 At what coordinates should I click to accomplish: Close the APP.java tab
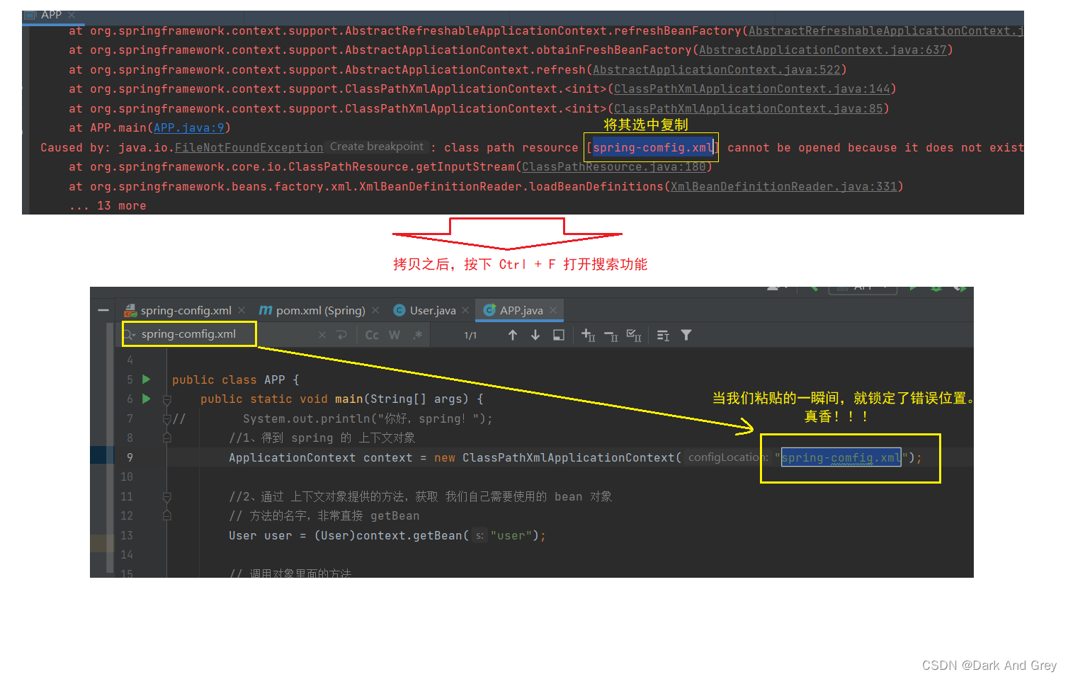point(553,310)
